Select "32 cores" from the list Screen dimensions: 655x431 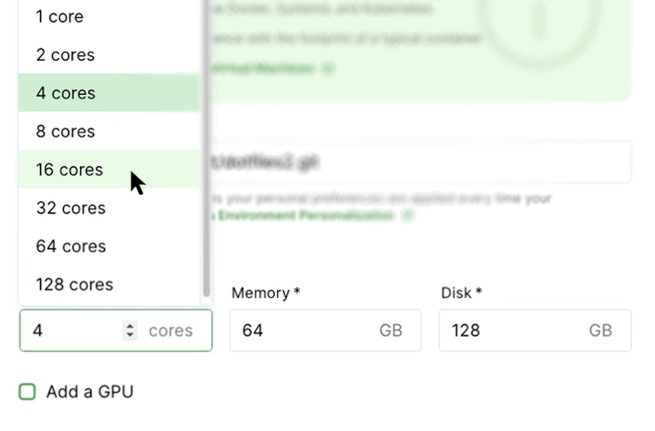click(71, 208)
